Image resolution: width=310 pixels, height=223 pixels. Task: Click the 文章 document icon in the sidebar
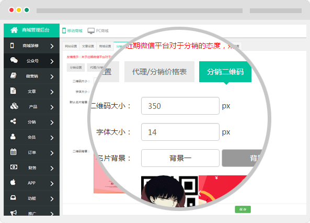(x=13, y=91)
